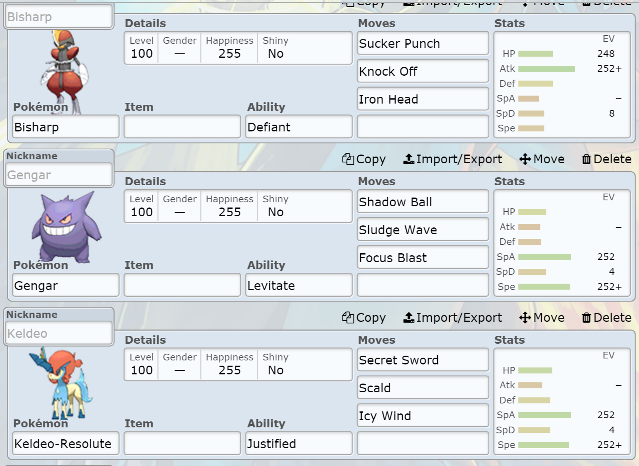Image resolution: width=639 pixels, height=466 pixels.
Task: Open Gengar's details box with Level 100
Action: (x=238, y=206)
